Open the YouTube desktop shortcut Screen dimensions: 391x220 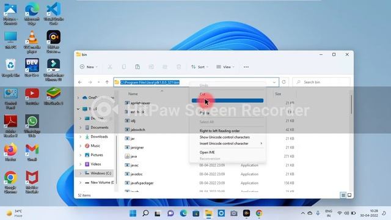(32, 96)
